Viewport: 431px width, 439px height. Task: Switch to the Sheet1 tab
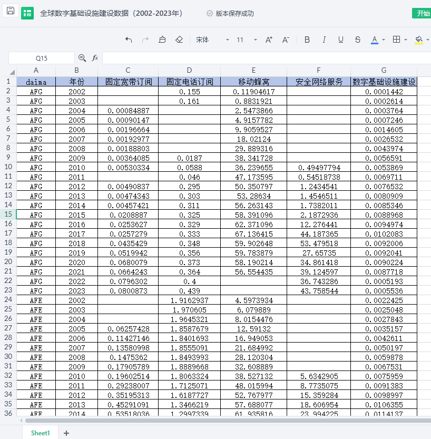coord(40,433)
